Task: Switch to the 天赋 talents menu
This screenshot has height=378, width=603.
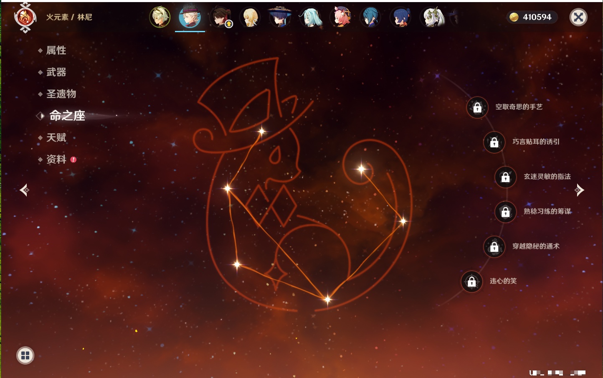Action: pyautogui.click(x=56, y=137)
